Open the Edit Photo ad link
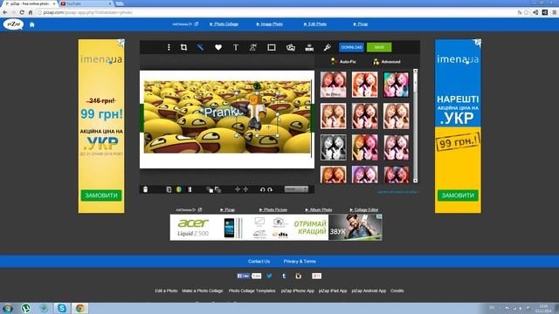 pyautogui.click(x=315, y=24)
